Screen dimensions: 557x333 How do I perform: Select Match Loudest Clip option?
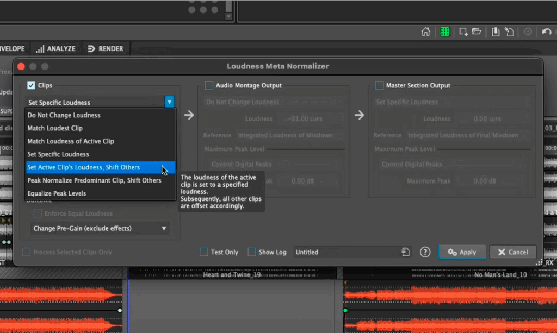55,128
